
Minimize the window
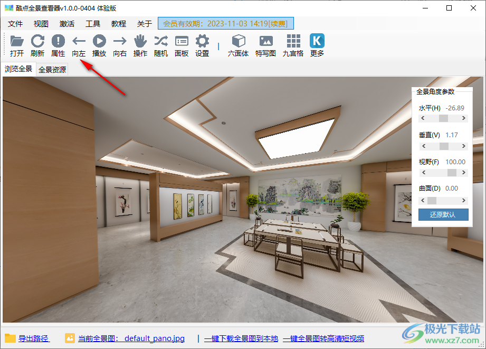pos(425,8)
